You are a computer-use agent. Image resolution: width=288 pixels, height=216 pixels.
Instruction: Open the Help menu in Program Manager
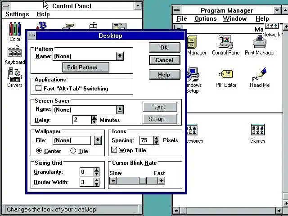[x=262, y=18]
